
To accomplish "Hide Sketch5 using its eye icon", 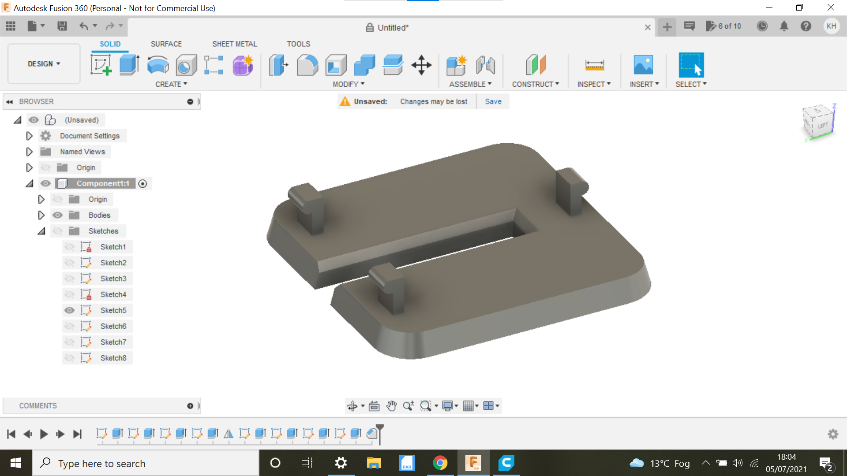I will (x=69, y=310).
